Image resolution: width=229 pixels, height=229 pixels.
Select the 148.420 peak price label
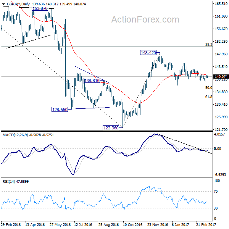click(x=148, y=52)
